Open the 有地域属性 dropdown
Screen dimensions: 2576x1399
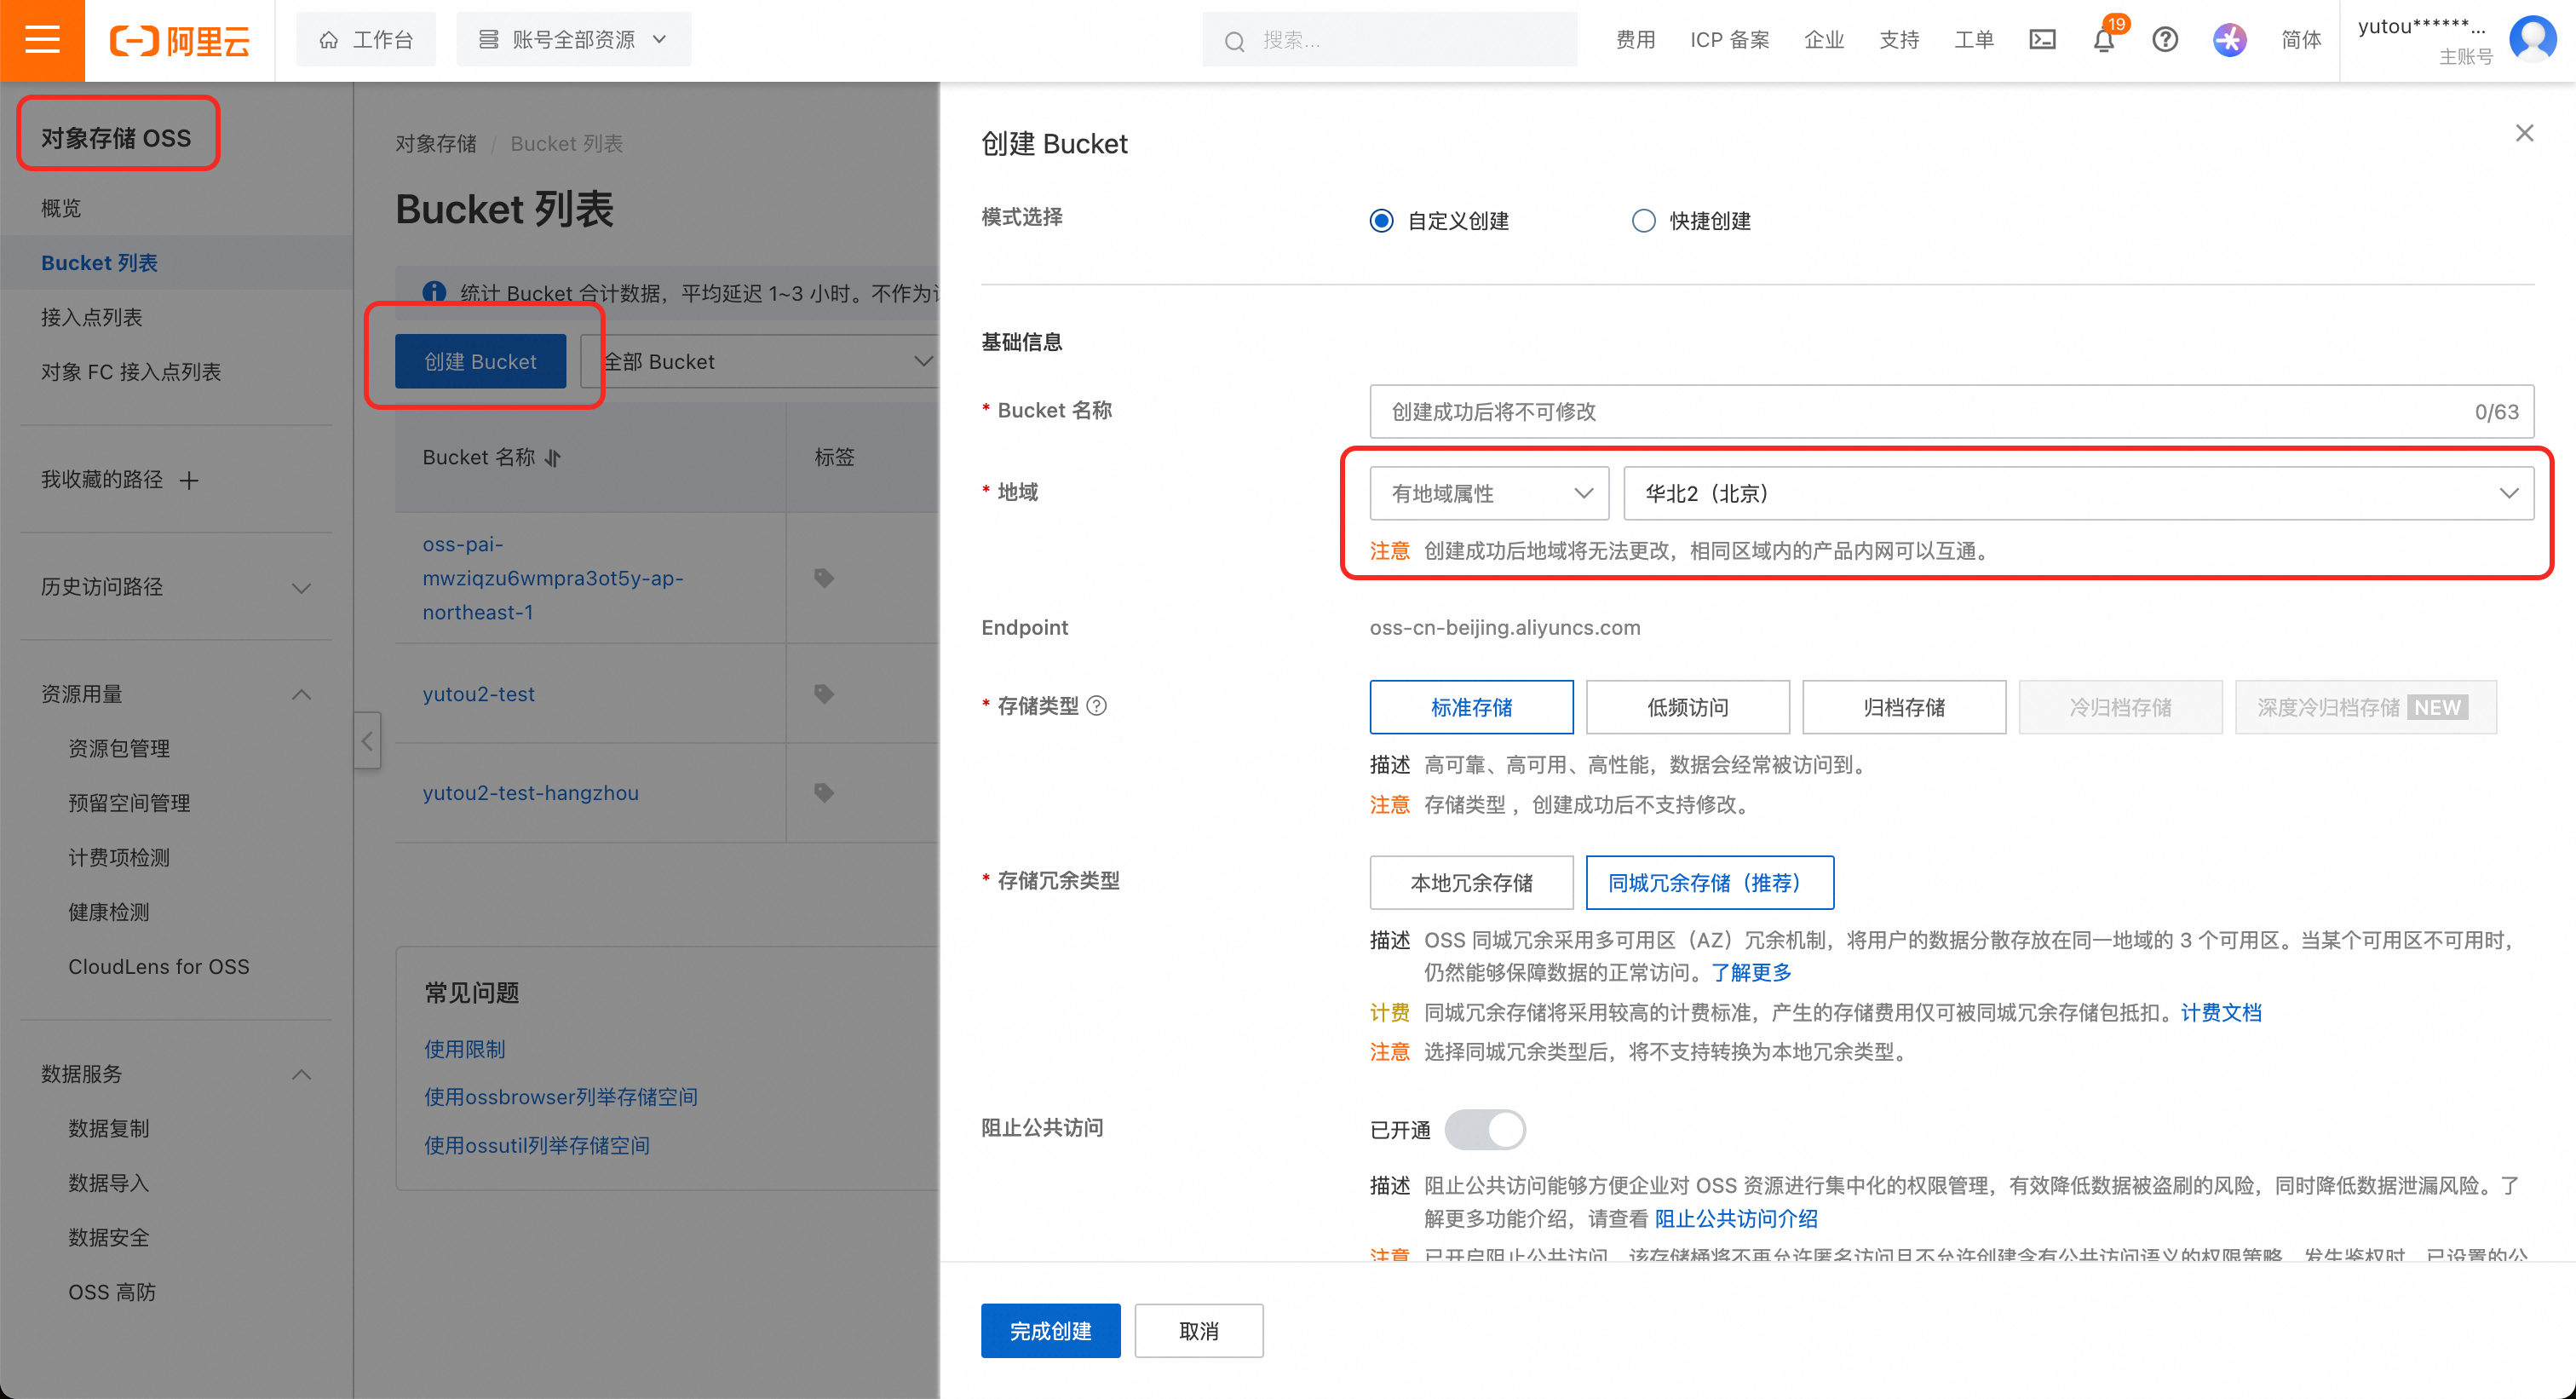pos(1488,493)
